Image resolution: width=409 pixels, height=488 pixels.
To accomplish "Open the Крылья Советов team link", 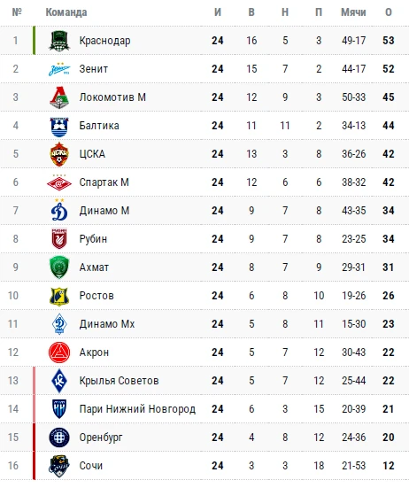I will point(119,381).
